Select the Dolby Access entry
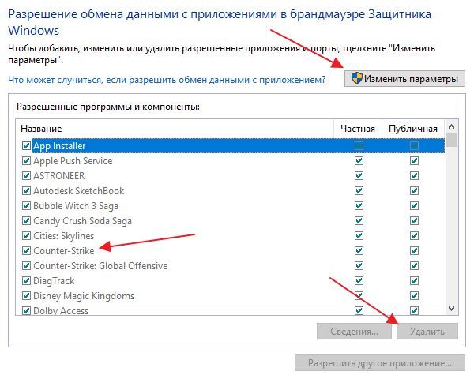Screen dimensions: 474x375 coord(61,310)
